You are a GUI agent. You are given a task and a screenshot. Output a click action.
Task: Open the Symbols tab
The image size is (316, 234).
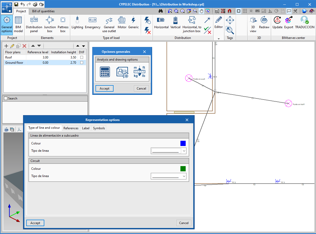point(99,128)
